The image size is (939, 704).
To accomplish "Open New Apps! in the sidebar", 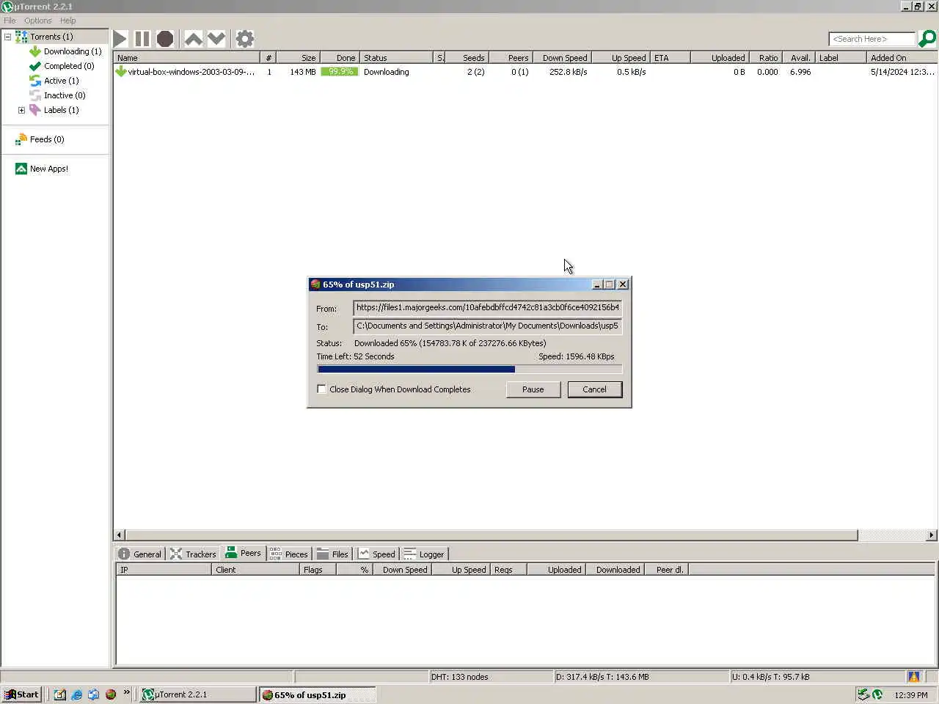I will tap(49, 169).
